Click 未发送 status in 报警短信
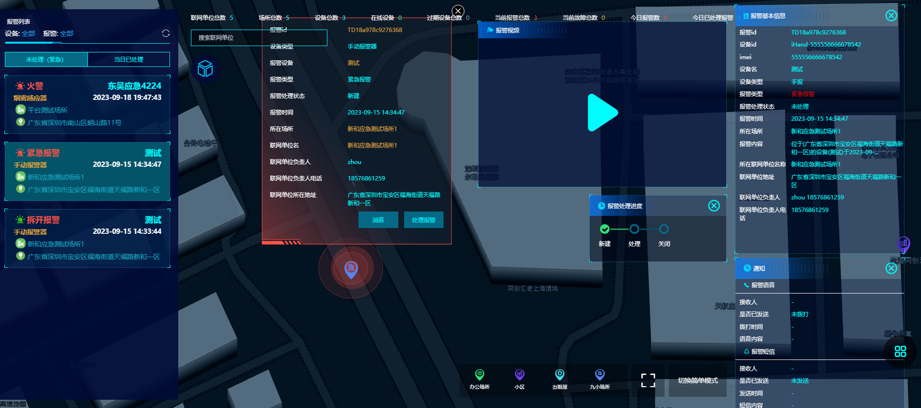Viewport: 921px width, 408px height. click(800, 381)
